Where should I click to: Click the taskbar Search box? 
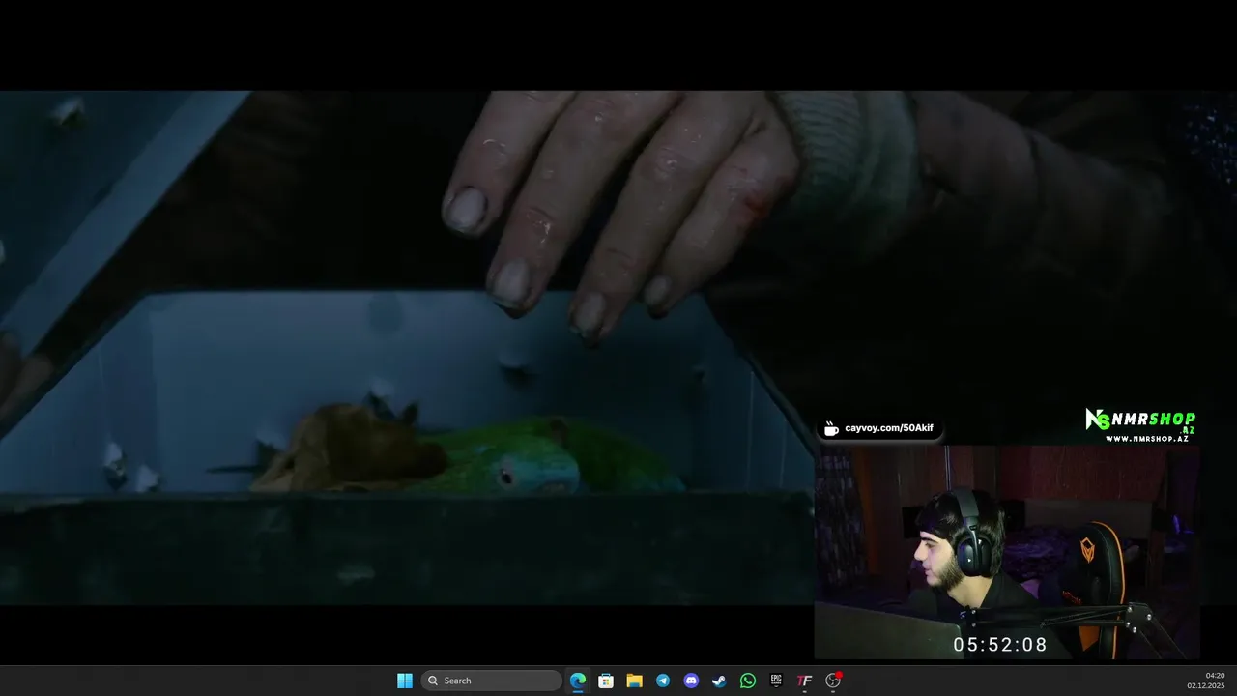(492, 681)
